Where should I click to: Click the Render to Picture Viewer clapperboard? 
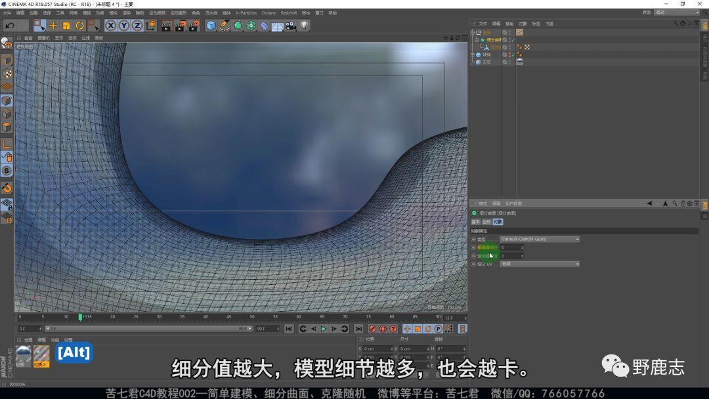pos(180,26)
